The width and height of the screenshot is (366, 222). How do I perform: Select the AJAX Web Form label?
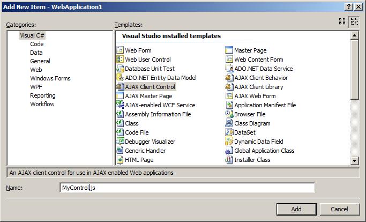(255, 96)
